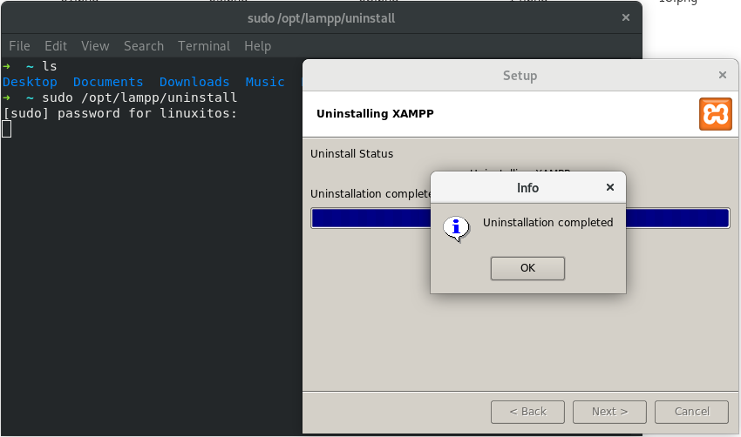
Task: Open the File menu
Action: 19,46
